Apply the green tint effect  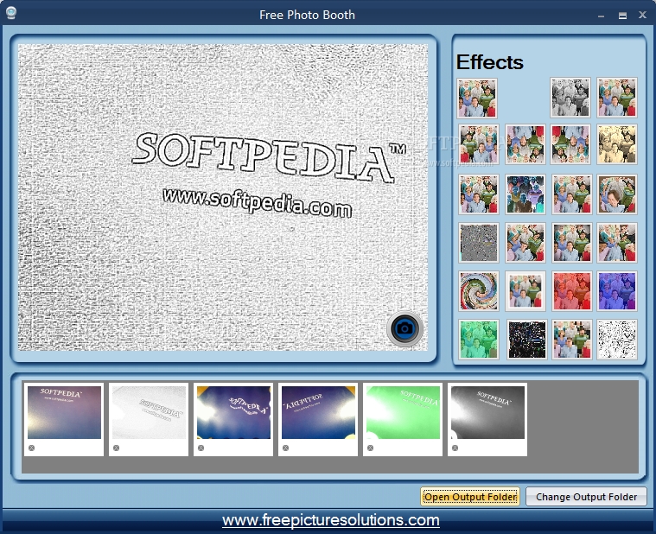(x=479, y=340)
